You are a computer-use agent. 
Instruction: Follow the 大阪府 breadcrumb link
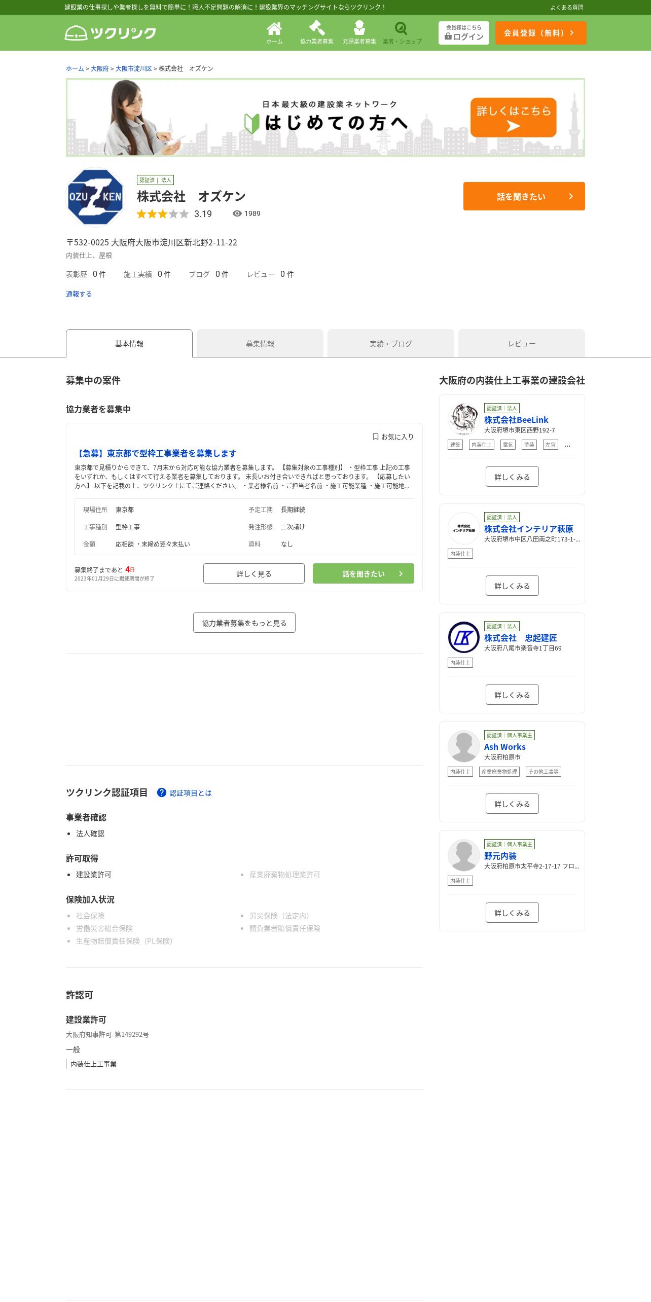[x=100, y=68]
